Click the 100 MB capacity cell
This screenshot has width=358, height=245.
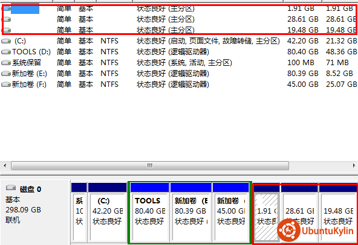(301, 63)
